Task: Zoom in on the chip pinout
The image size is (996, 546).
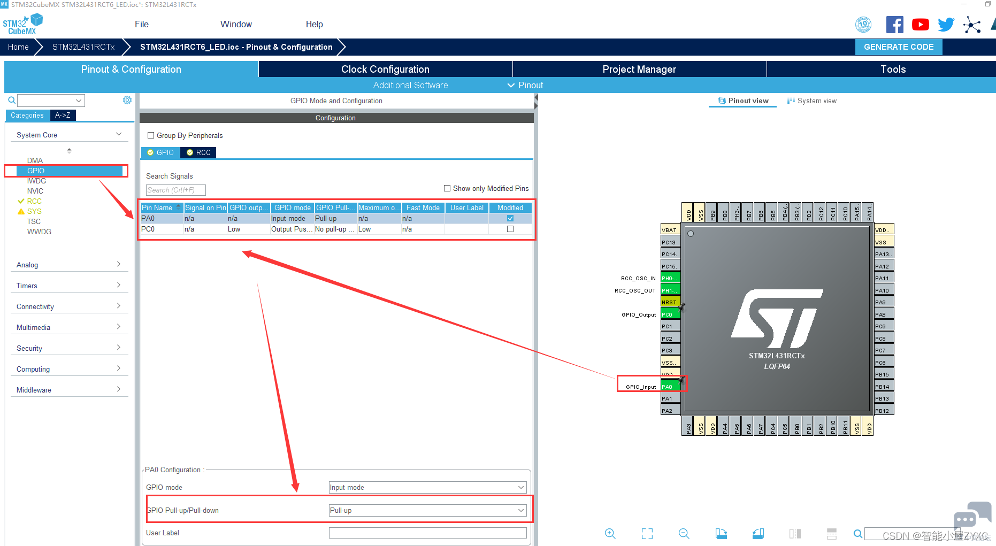Action: tap(610, 533)
